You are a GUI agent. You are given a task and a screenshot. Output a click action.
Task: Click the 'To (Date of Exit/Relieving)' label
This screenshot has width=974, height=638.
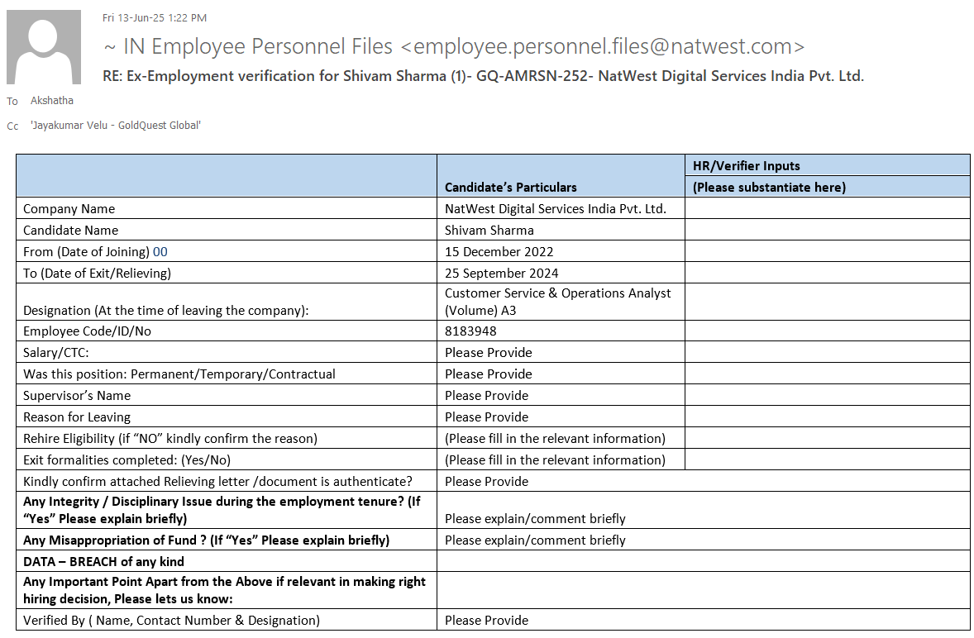97,273
